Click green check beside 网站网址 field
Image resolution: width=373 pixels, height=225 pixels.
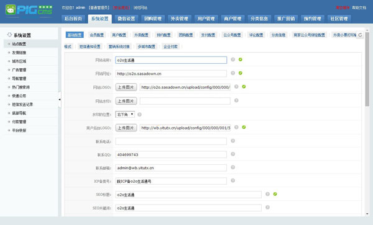click(241, 73)
